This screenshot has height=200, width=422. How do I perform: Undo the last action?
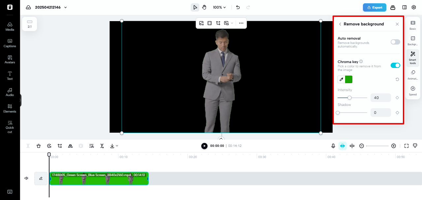pos(238,7)
